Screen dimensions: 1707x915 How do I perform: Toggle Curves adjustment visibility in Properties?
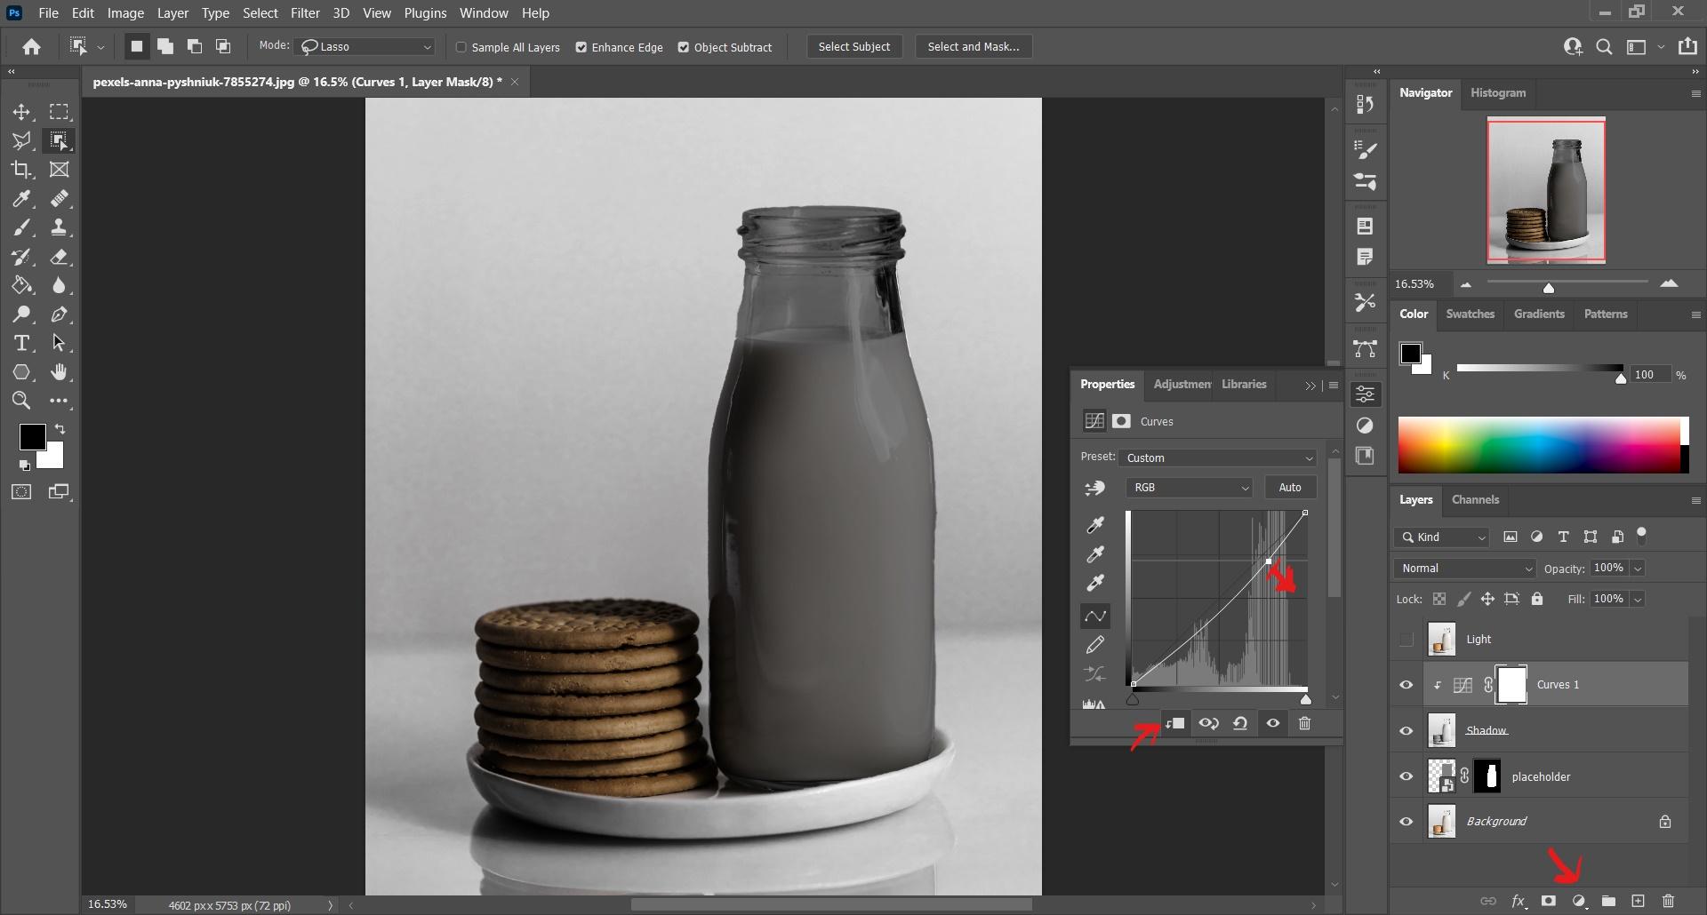tap(1273, 723)
